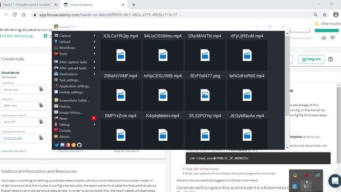Copy the cloud_user username
Viewport: 341px width, 192px height.
[x=41, y=89]
